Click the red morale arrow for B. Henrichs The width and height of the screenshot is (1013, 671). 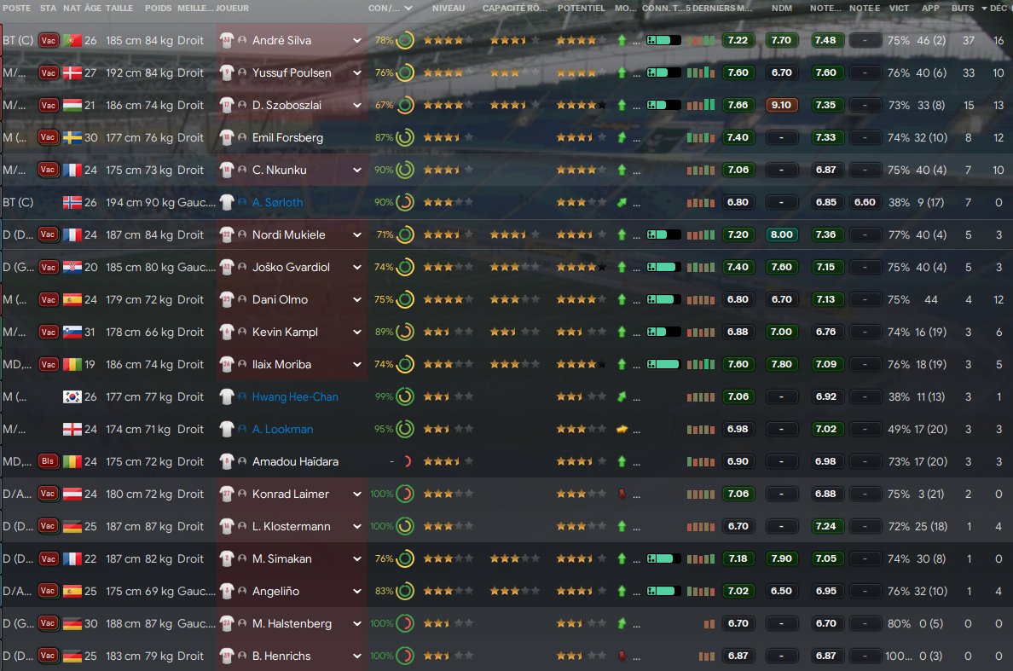point(622,656)
